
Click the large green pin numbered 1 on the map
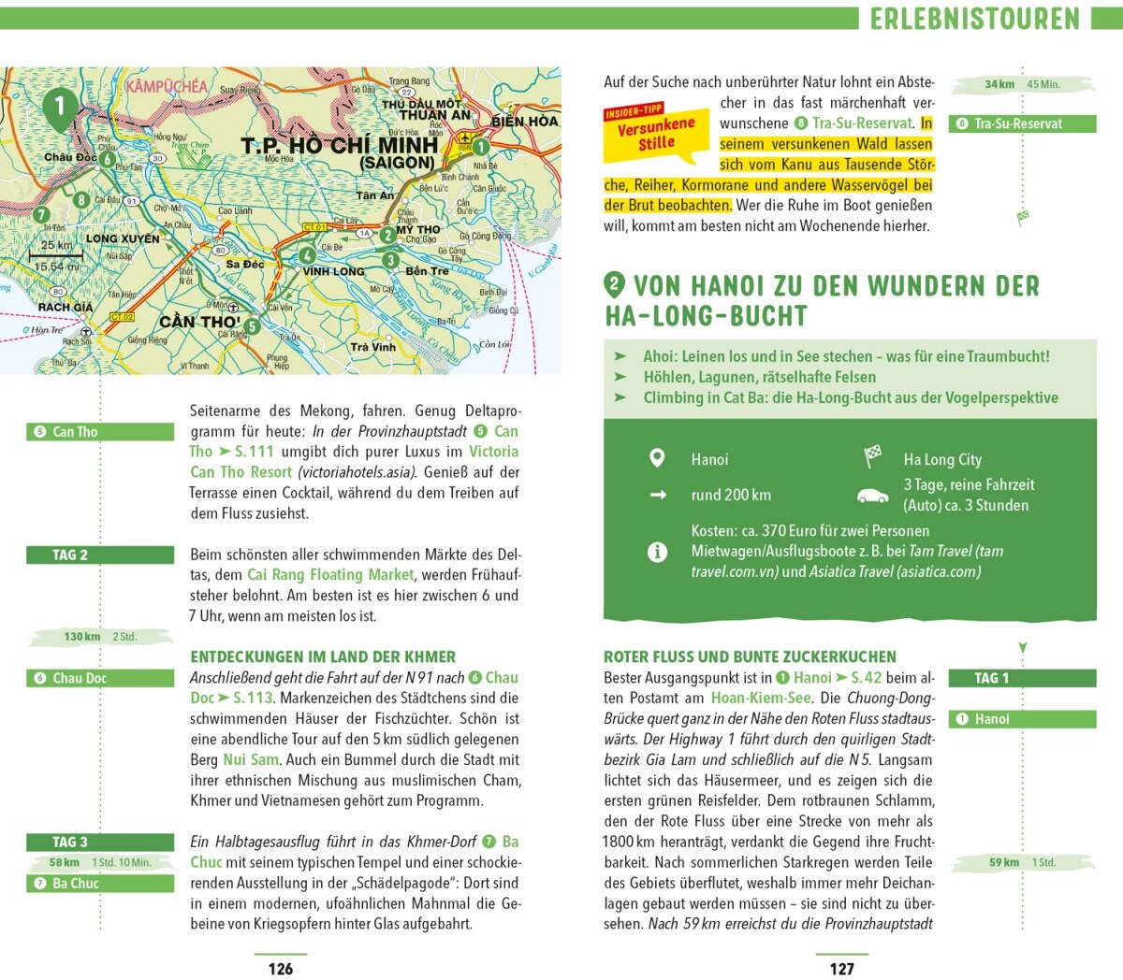click(x=60, y=107)
